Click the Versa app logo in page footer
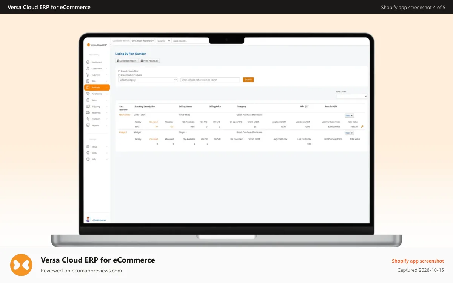This screenshot has width=453, height=283. click(21, 265)
